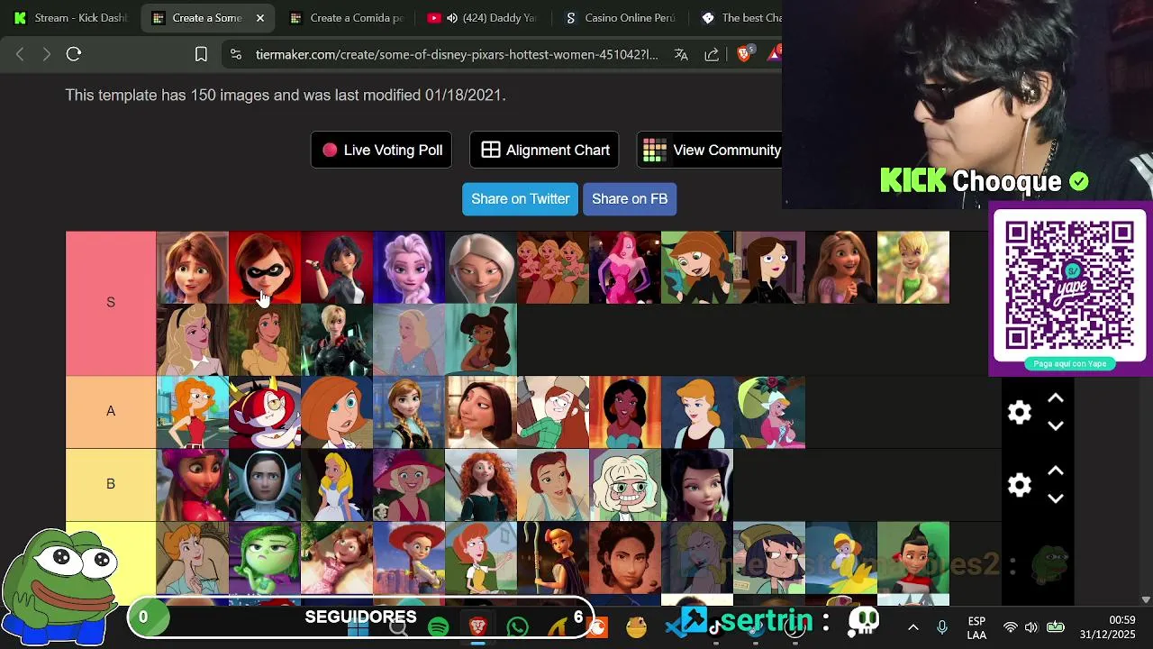Select the Tinker Bell image in S tier

(913, 268)
